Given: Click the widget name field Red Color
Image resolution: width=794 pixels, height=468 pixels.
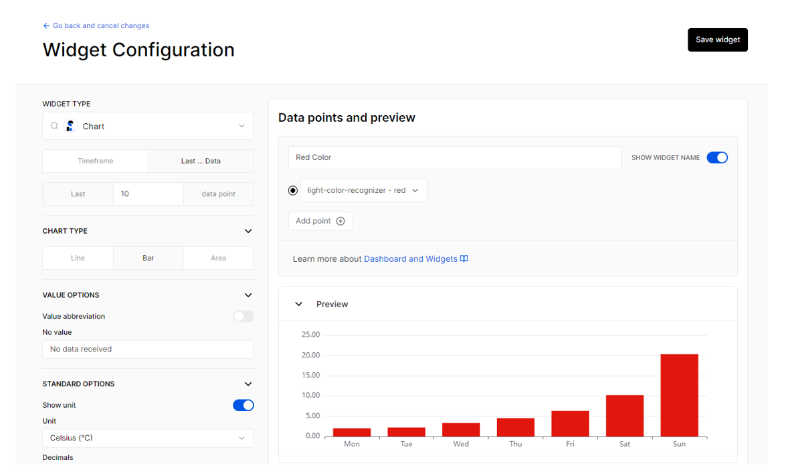Looking at the screenshot, I should click(x=455, y=157).
